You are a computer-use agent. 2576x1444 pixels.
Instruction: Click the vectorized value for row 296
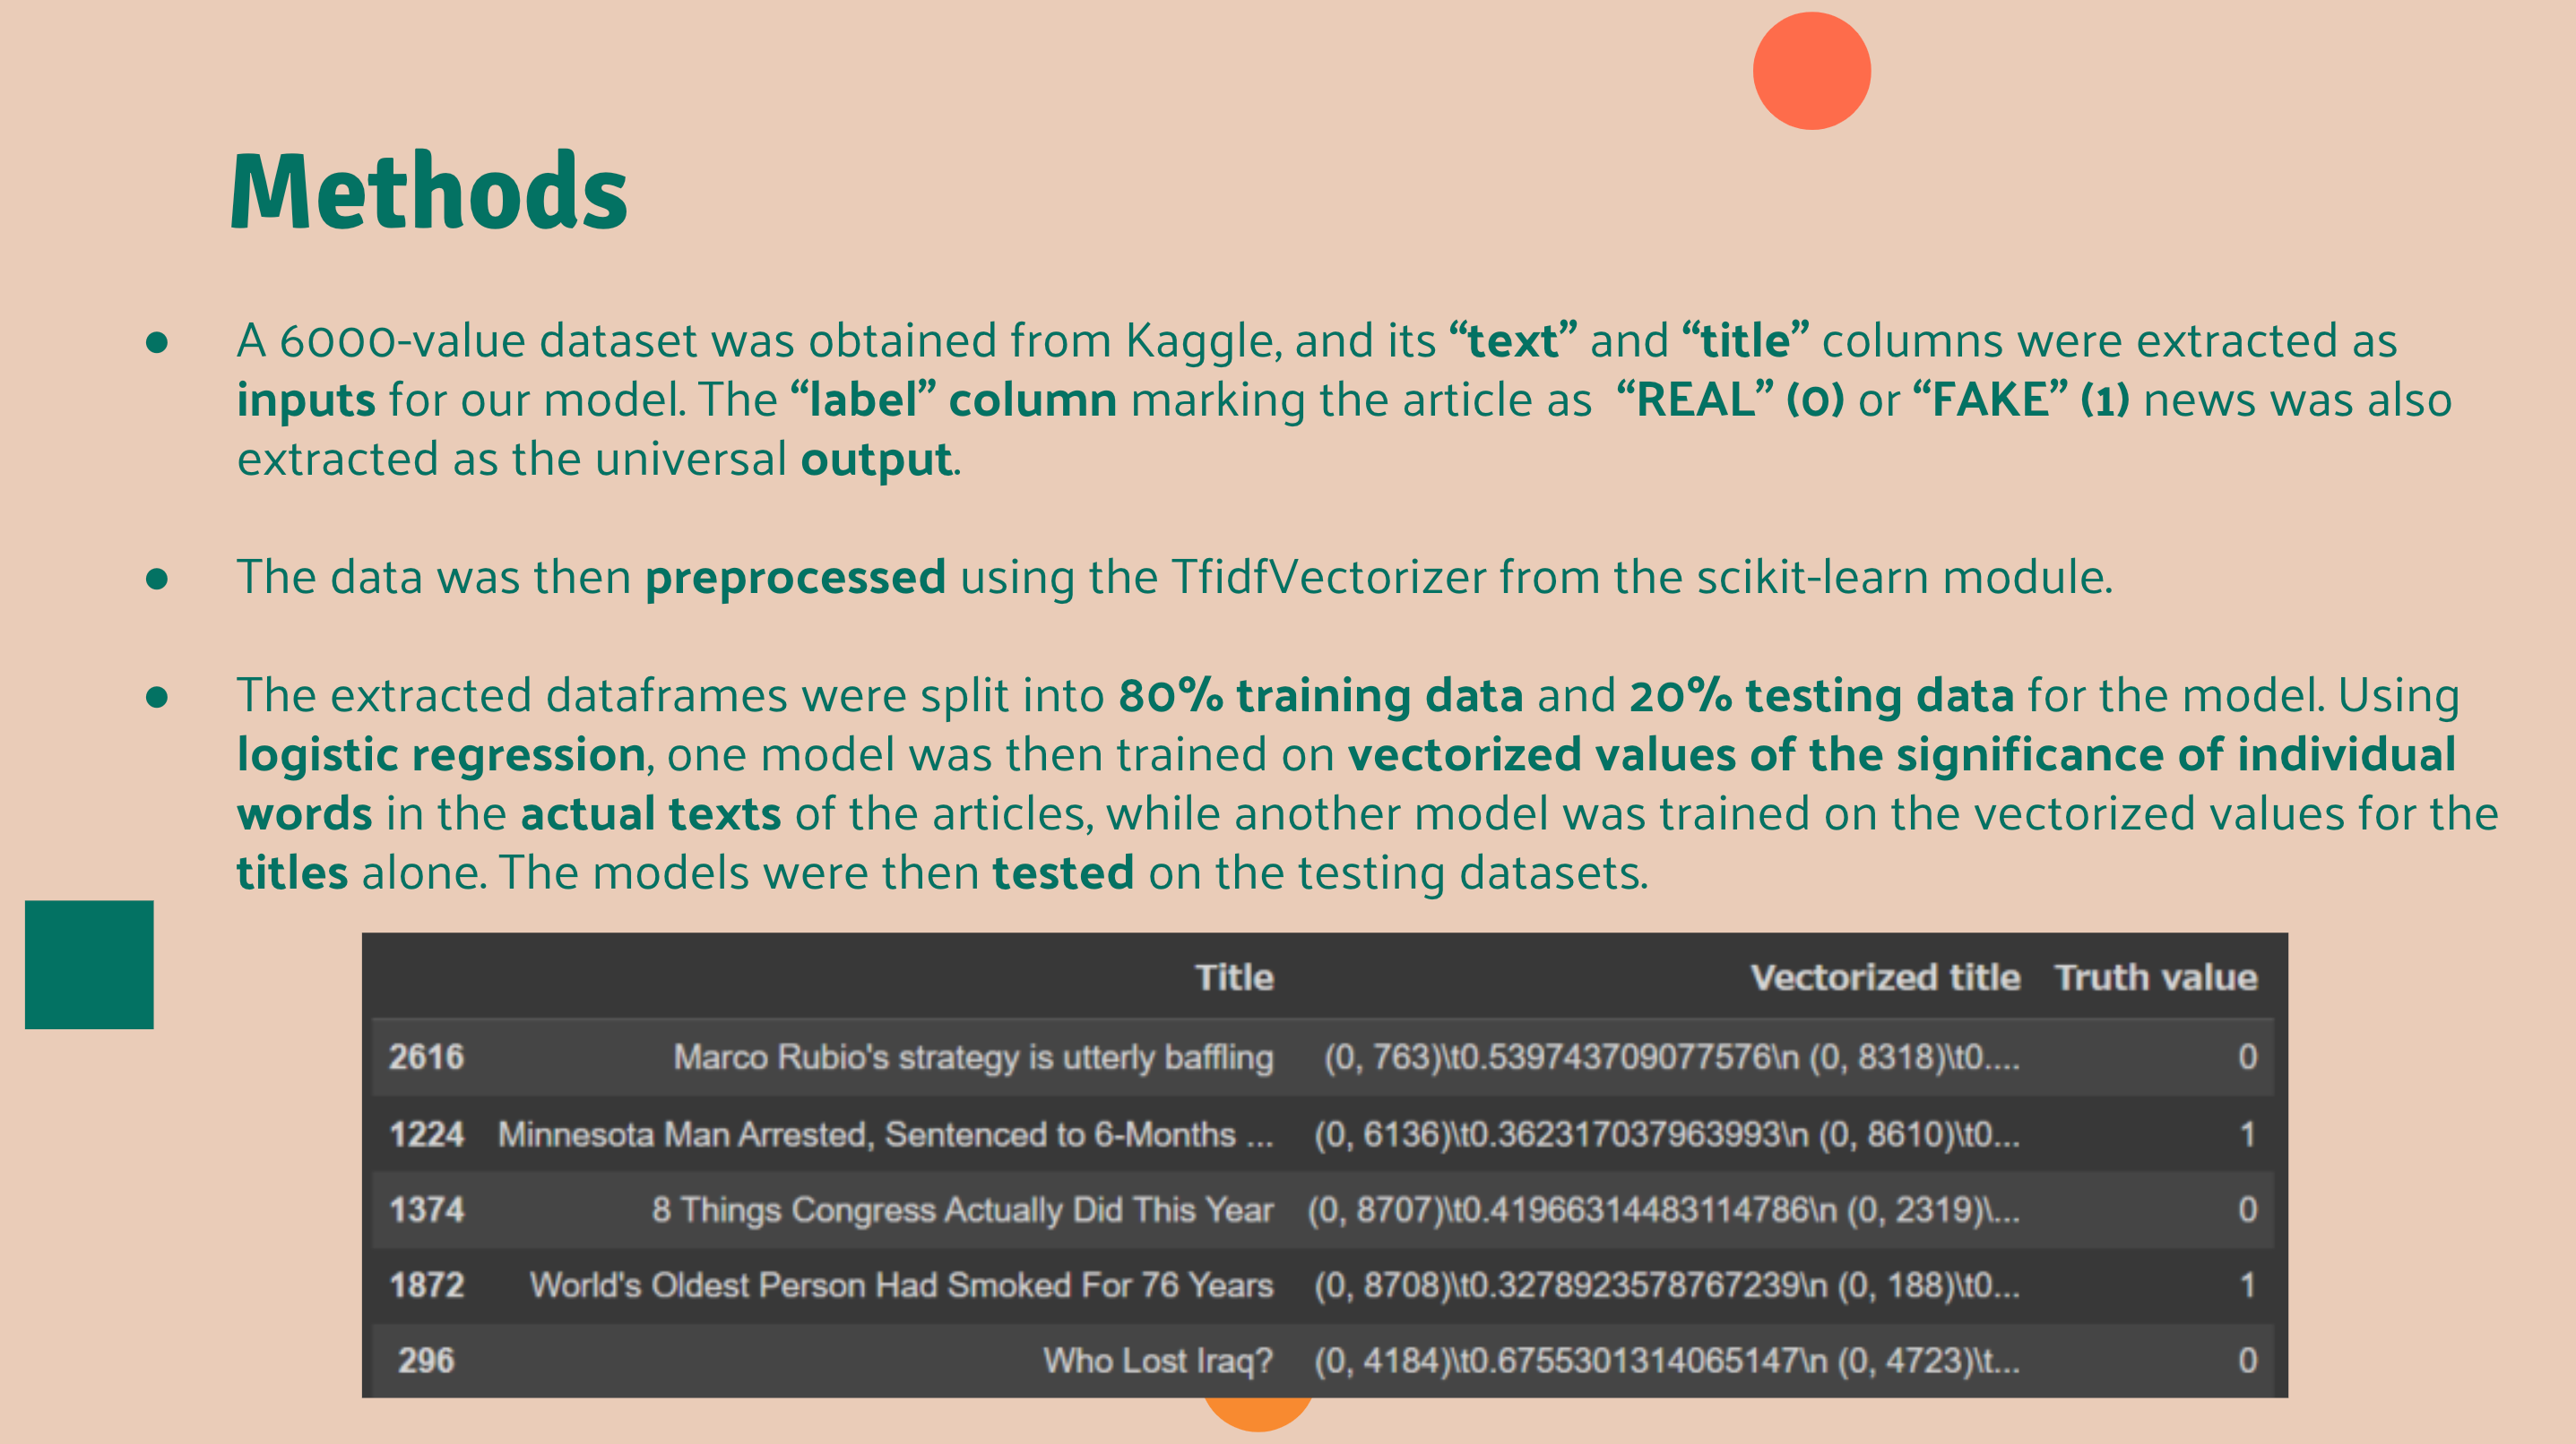pyautogui.click(x=1666, y=1361)
